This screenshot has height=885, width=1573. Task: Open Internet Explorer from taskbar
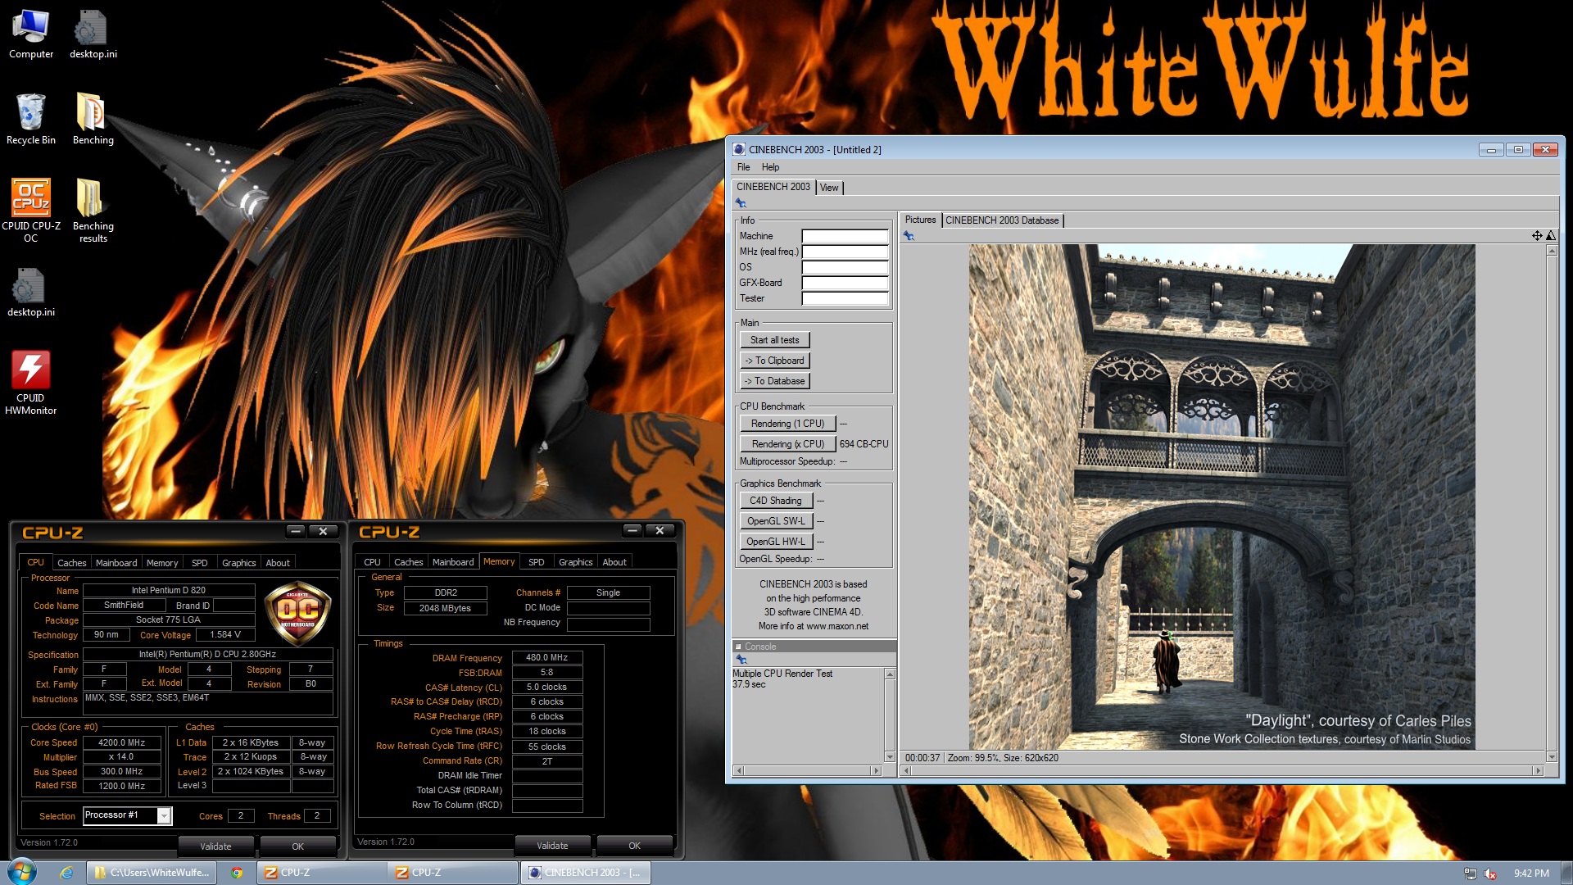click(x=66, y=873)
